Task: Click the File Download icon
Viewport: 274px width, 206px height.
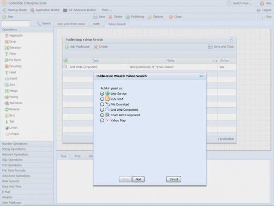Action: [107, 104]
